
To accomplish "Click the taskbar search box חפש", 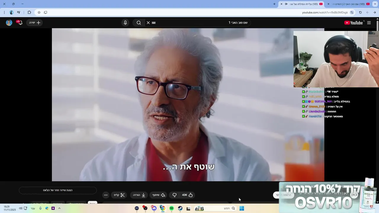I will click(215, 209).
